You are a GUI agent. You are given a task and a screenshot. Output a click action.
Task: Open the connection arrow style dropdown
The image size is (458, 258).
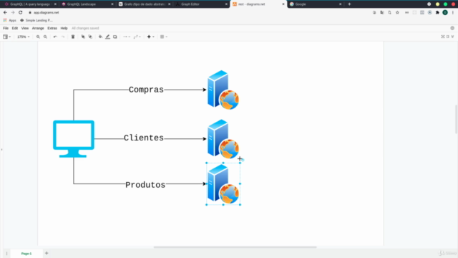(x=127, y=37)
